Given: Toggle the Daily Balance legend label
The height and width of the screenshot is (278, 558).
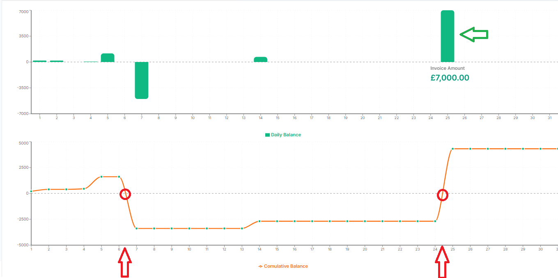Looking at the screenshot, I should tap(286, 135).
